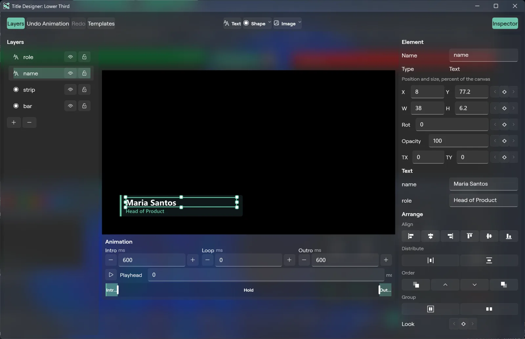Toggle visibility of the bar layer
The image size is (525, 339).
[70, 106]
